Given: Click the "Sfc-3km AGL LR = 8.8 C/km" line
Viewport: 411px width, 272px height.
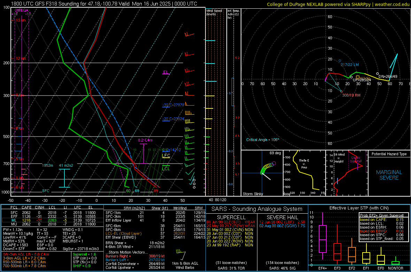Looking at the screenshot, I should [26, 254].
